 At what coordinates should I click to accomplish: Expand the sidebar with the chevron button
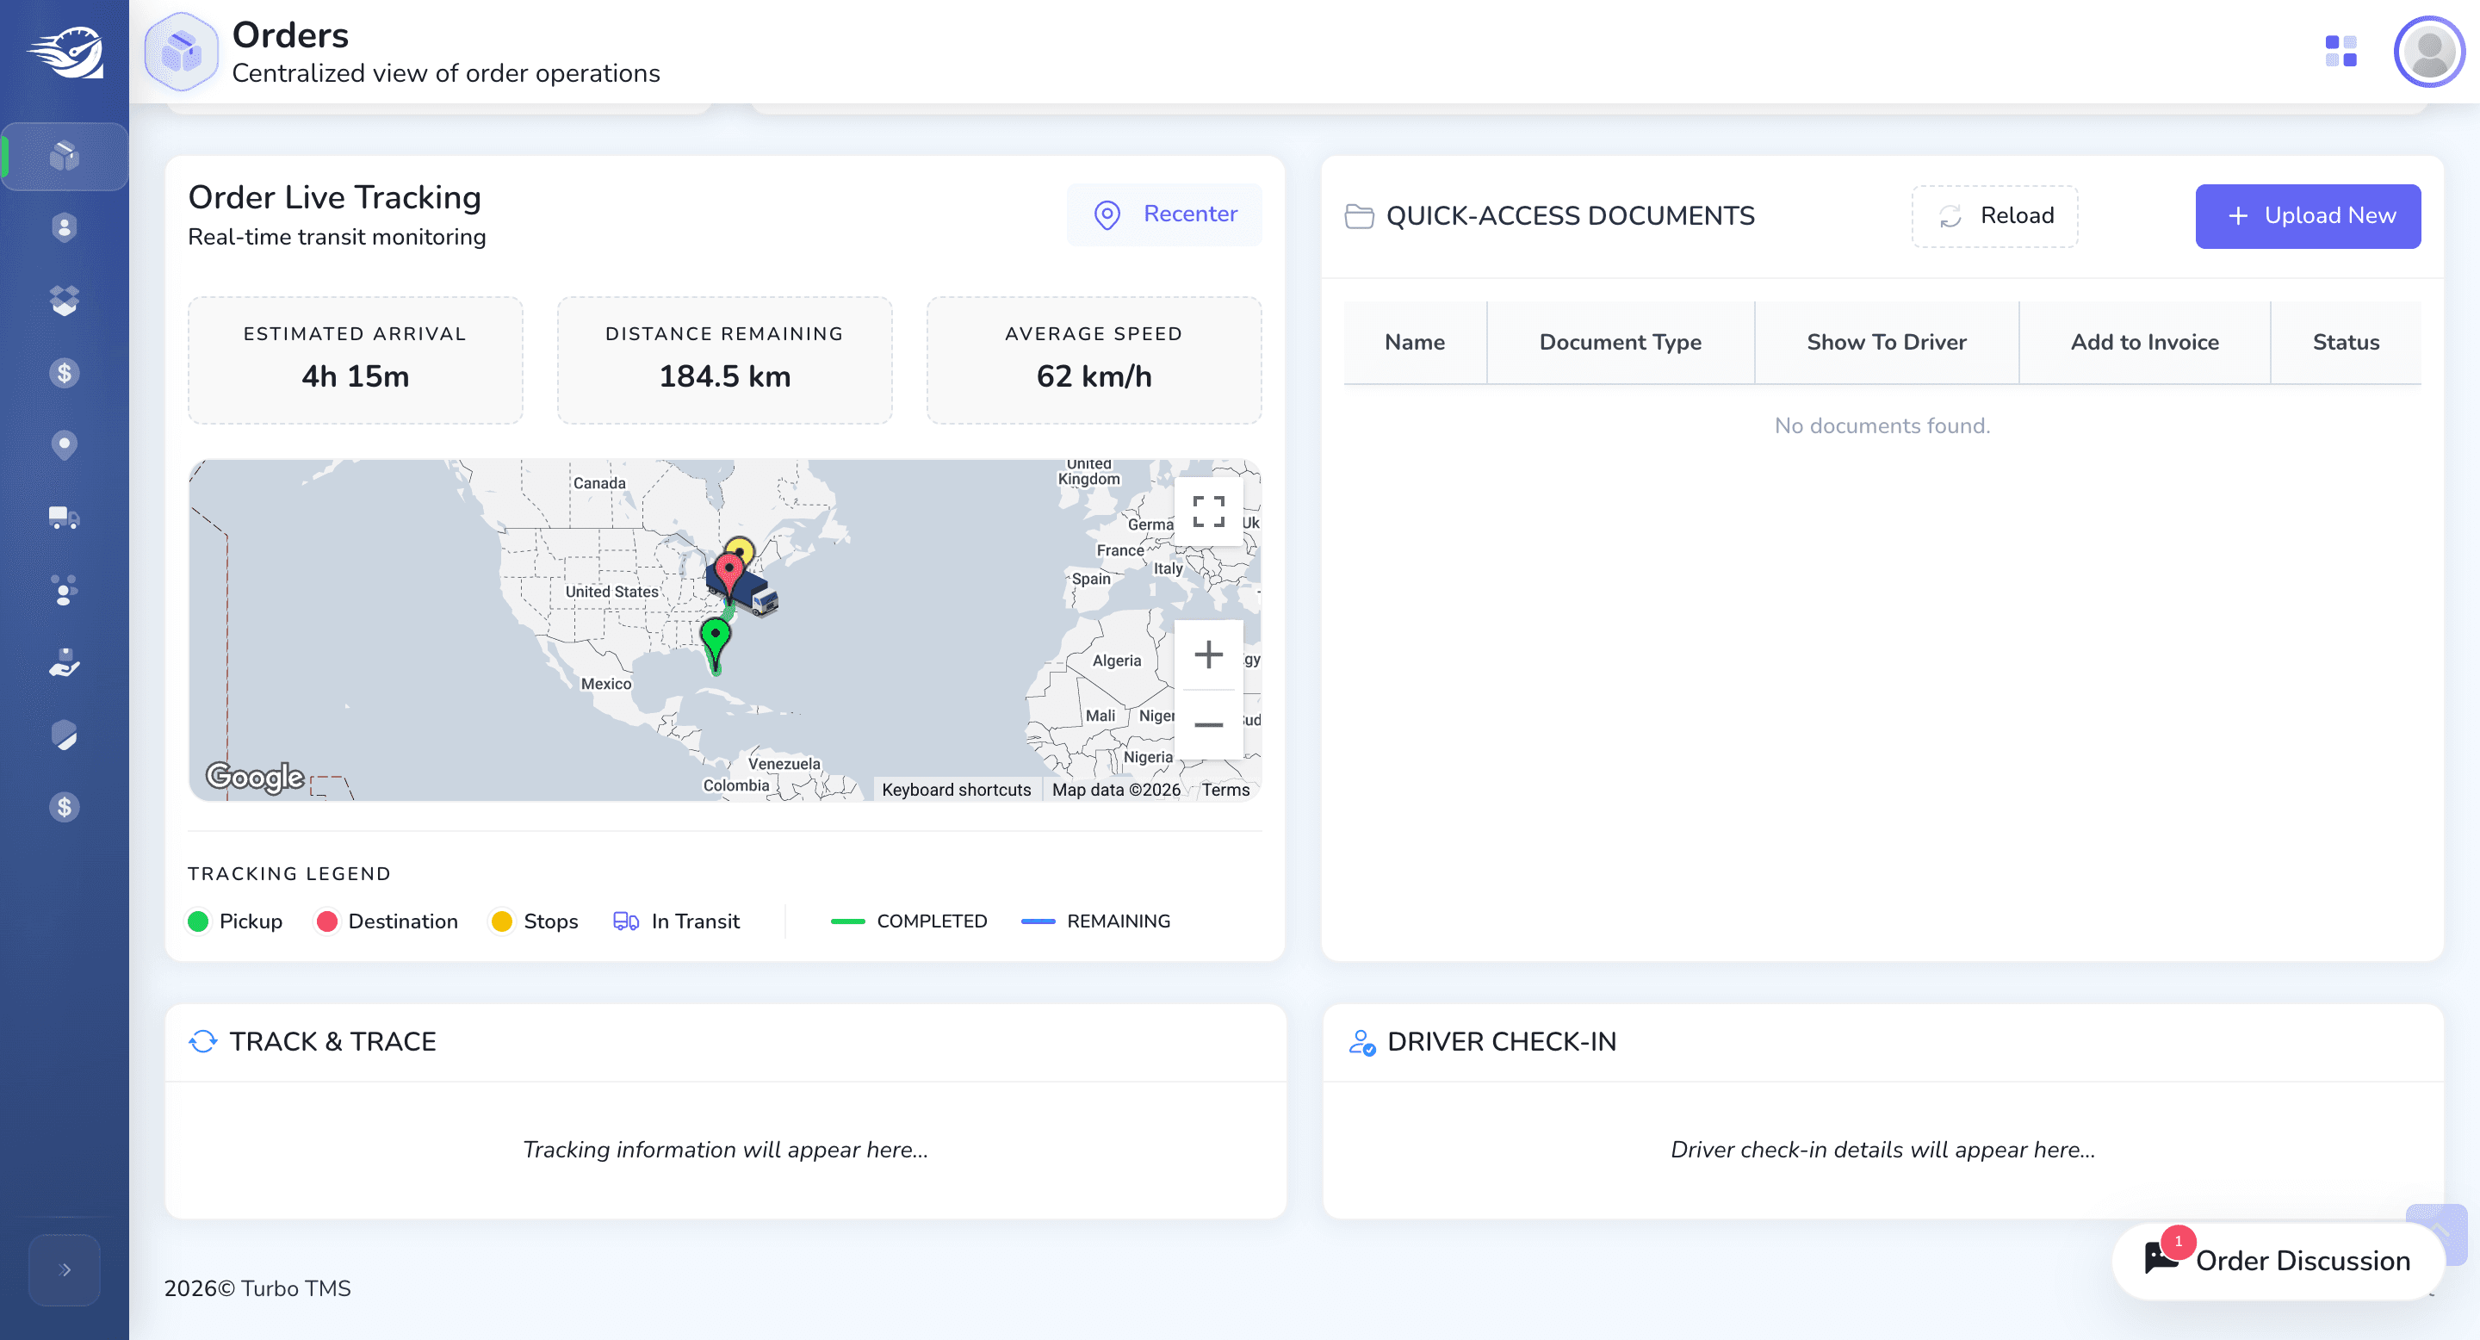pos(64,1269)
